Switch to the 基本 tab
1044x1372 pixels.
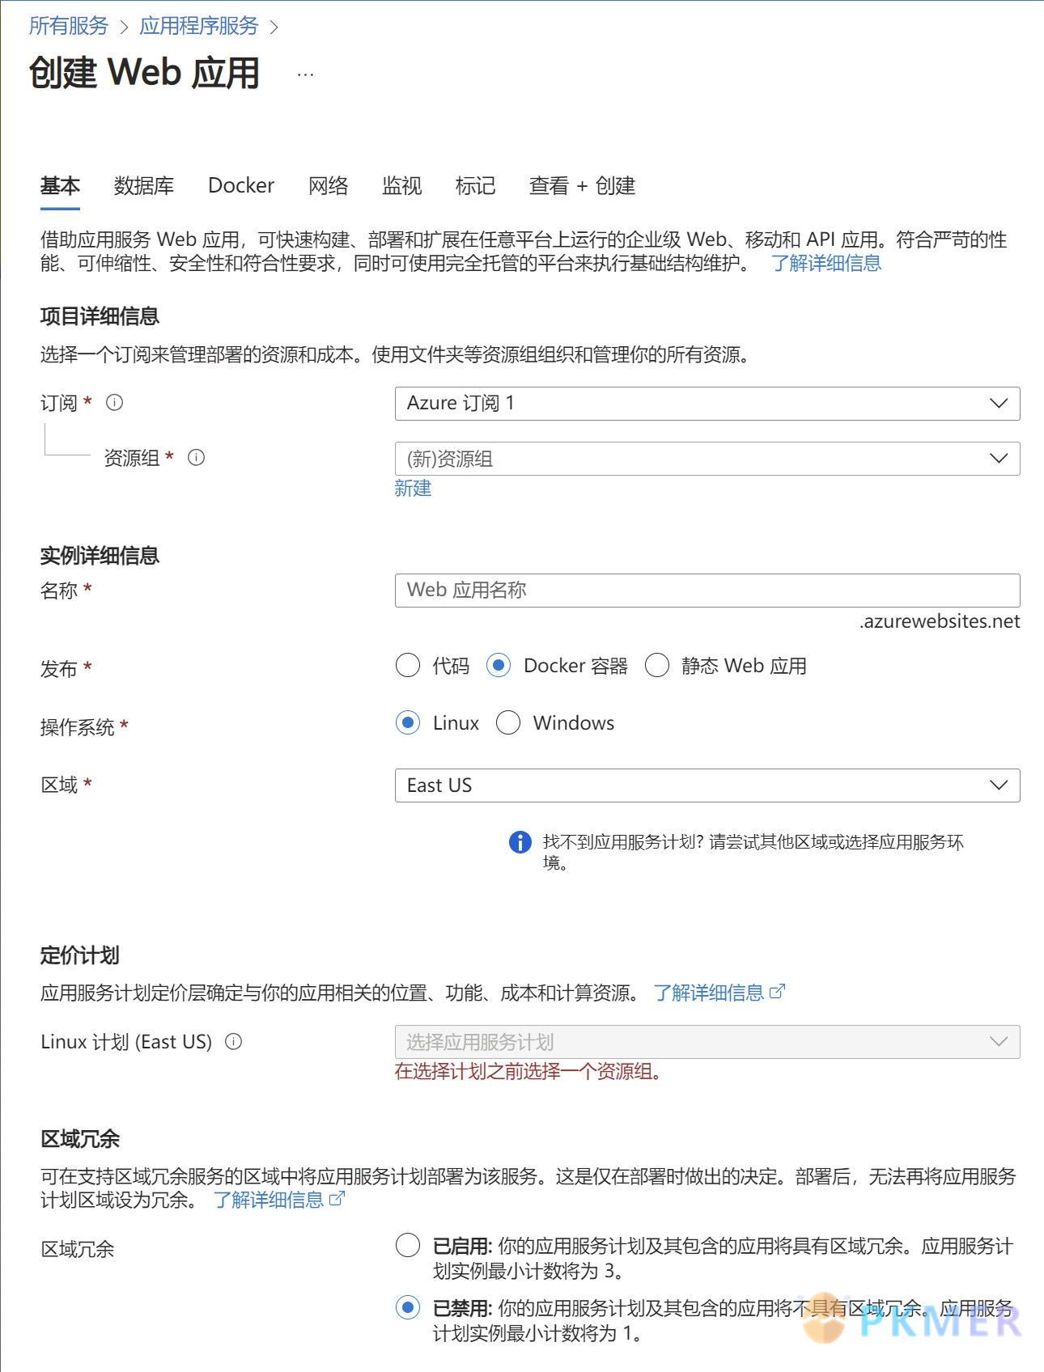pos(60,186)
